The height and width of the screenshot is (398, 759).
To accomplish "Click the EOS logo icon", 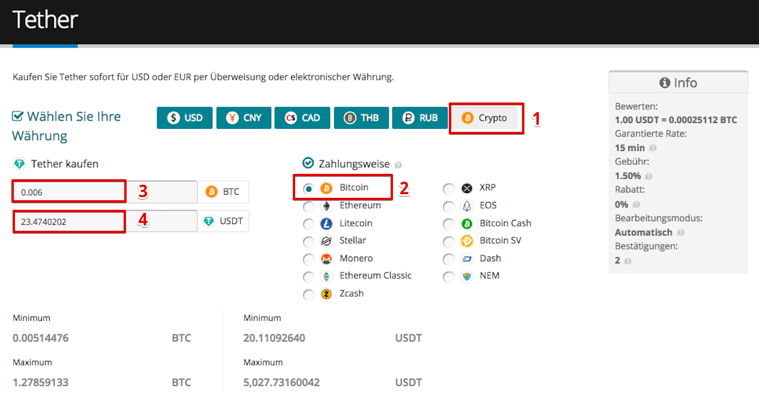I will click(467, 206).
